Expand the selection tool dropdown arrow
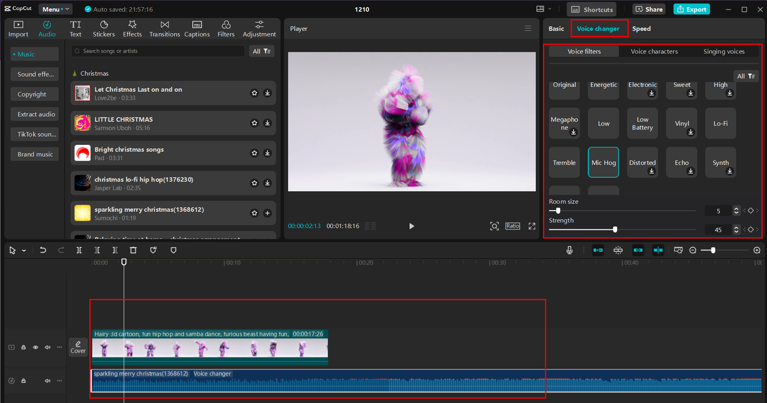 24,251
